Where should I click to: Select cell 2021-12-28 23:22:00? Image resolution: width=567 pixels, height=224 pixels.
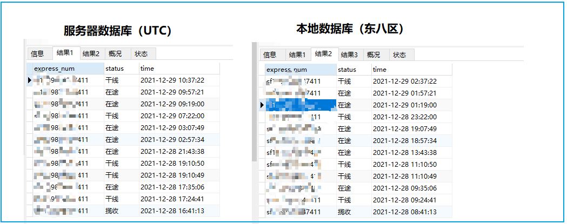coord(412,117)
